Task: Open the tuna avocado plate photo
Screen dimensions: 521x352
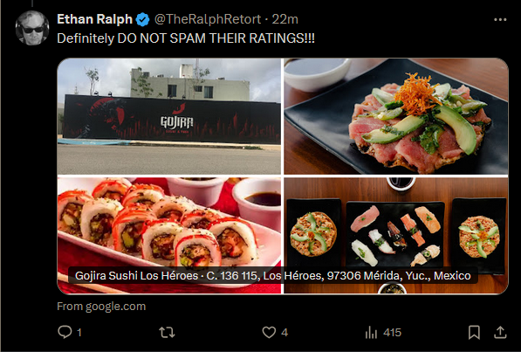Action: (396, 116)
